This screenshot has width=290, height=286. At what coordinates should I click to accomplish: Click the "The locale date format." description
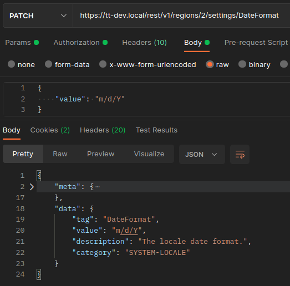coord(192,242)
